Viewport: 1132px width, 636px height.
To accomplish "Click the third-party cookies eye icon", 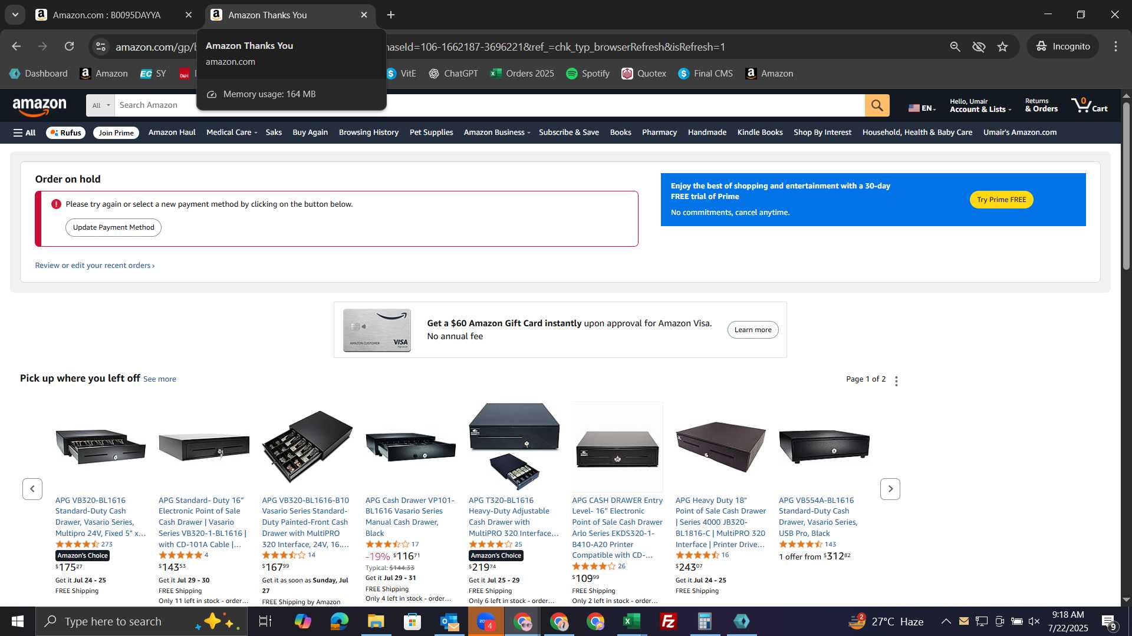I will [x=979, y=47].
